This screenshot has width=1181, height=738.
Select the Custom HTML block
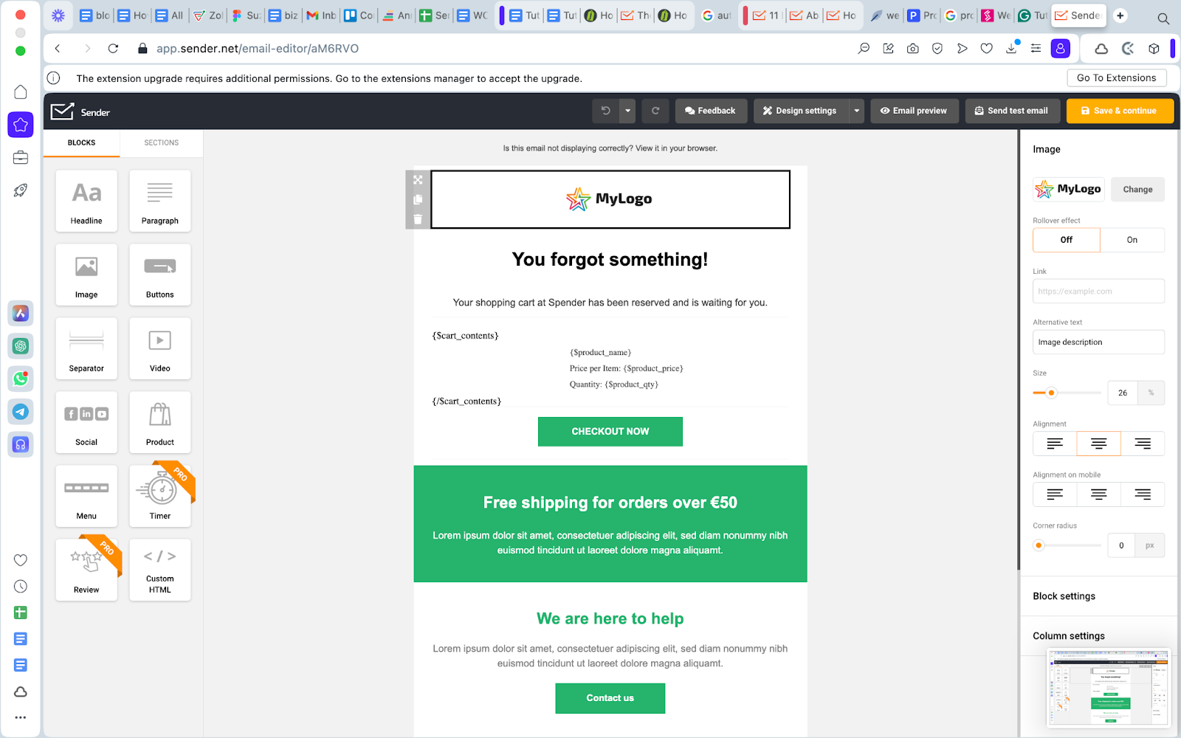tap(160, 570)
